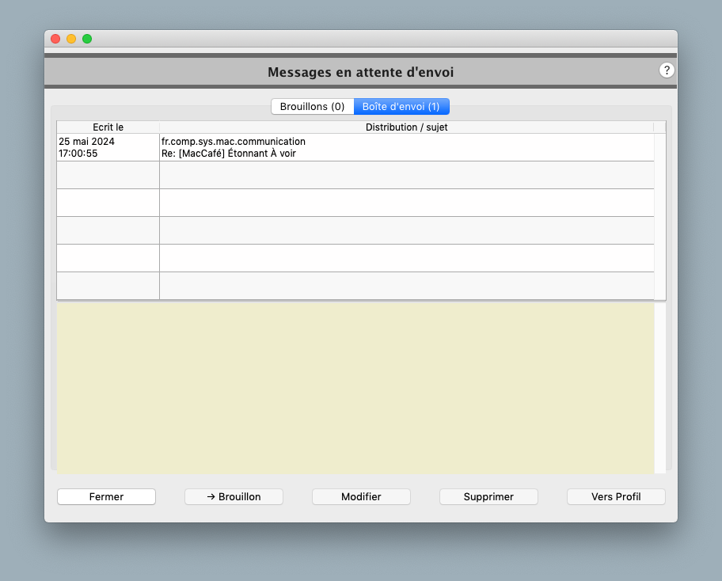
Task: Maximize the window with the green button
Action: coord(87,39)
